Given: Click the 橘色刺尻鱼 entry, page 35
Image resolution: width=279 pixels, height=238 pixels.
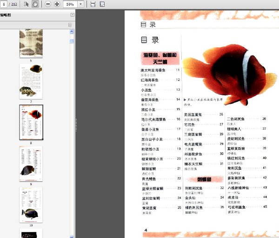Looking at the screenshot, I should click(205, 207).
